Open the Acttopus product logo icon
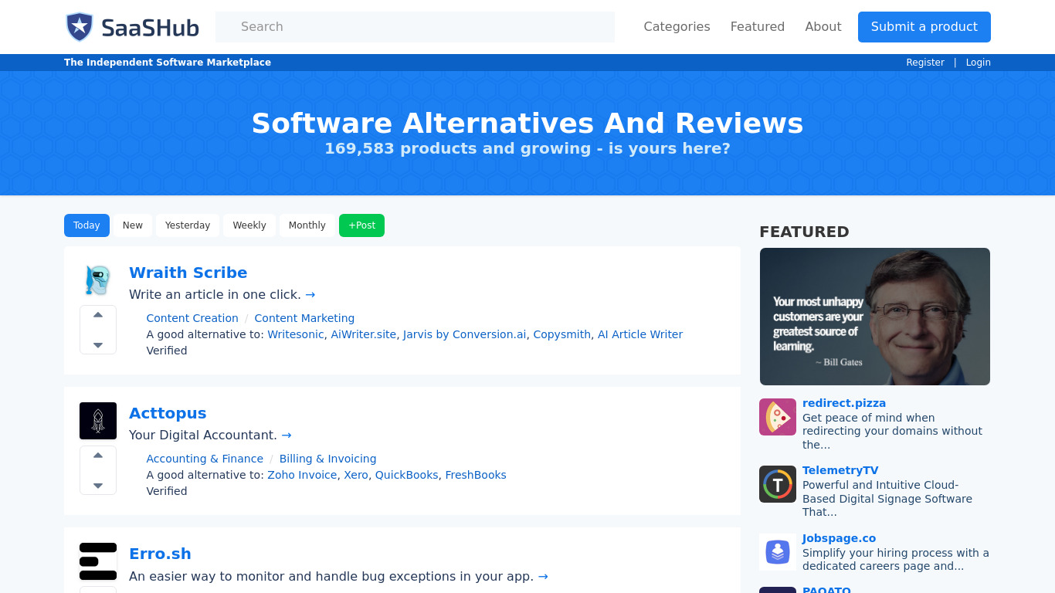 click(98, 421)
